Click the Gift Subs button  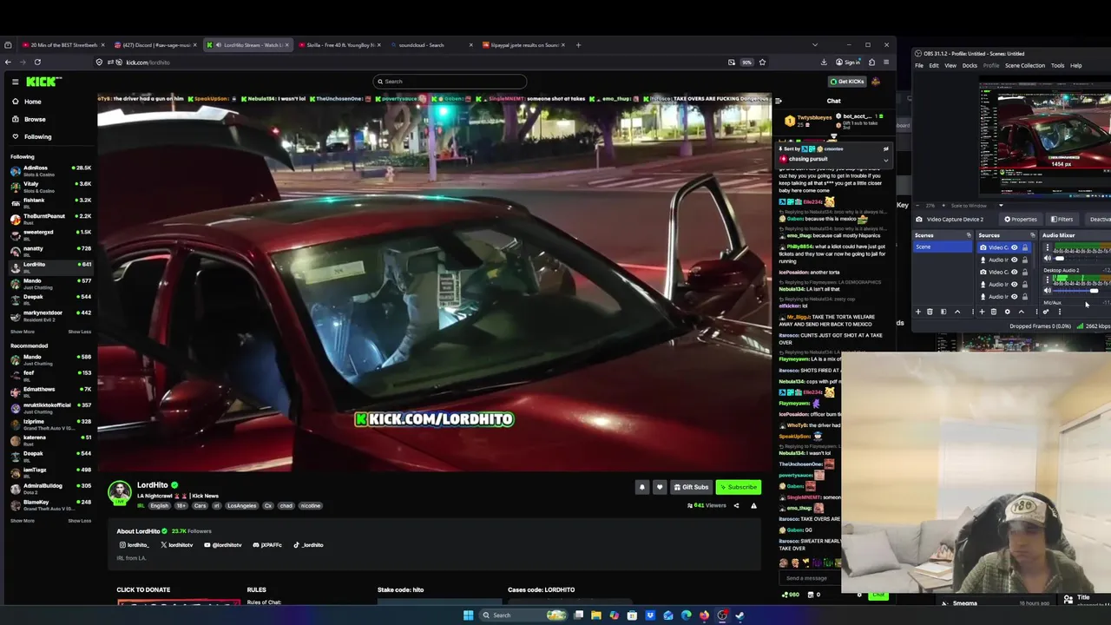tap(691, 487)
